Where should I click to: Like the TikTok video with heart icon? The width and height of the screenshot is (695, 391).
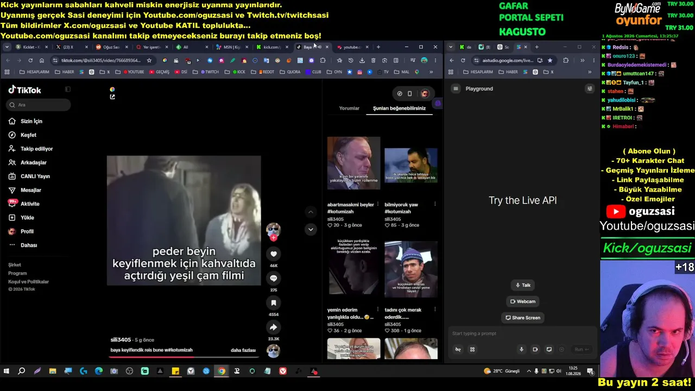[x=274, y=254]
